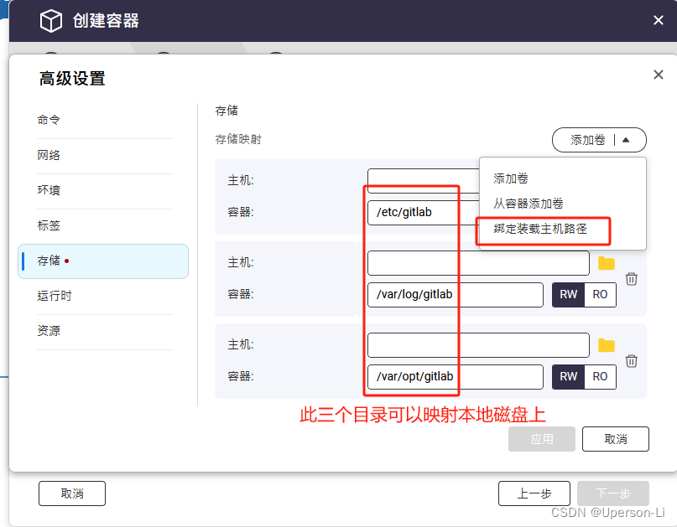Set /var/opt/gitlab mapping to RO
The image size is (677, 527).
(600, 376)
